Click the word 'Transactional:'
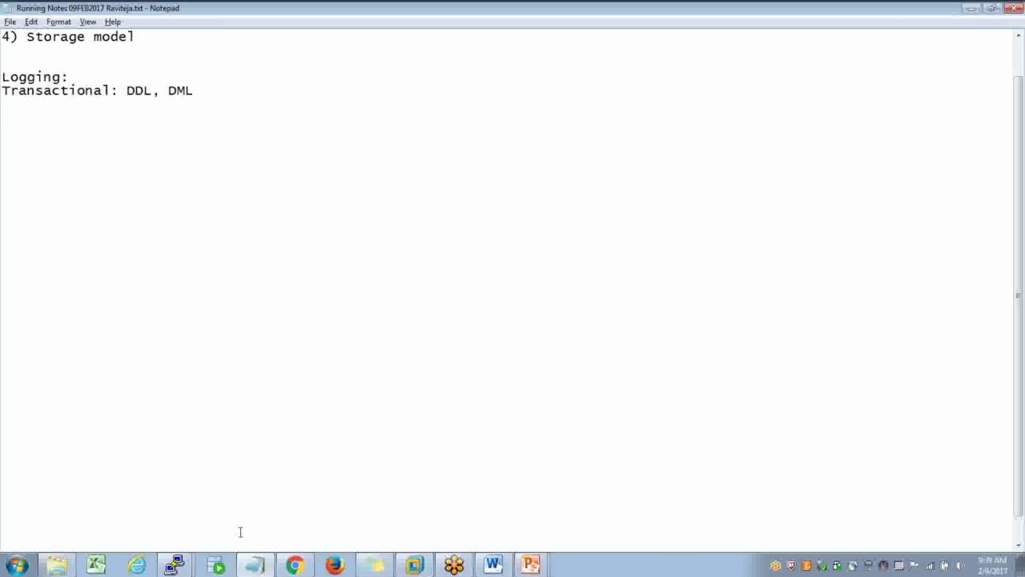1025x577 pixels. 60,91
